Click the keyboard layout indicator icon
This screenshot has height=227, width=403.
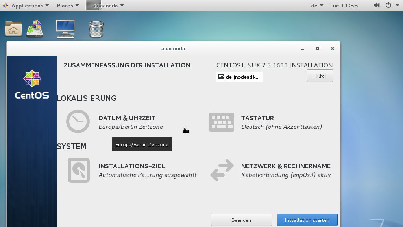(221, 77)
